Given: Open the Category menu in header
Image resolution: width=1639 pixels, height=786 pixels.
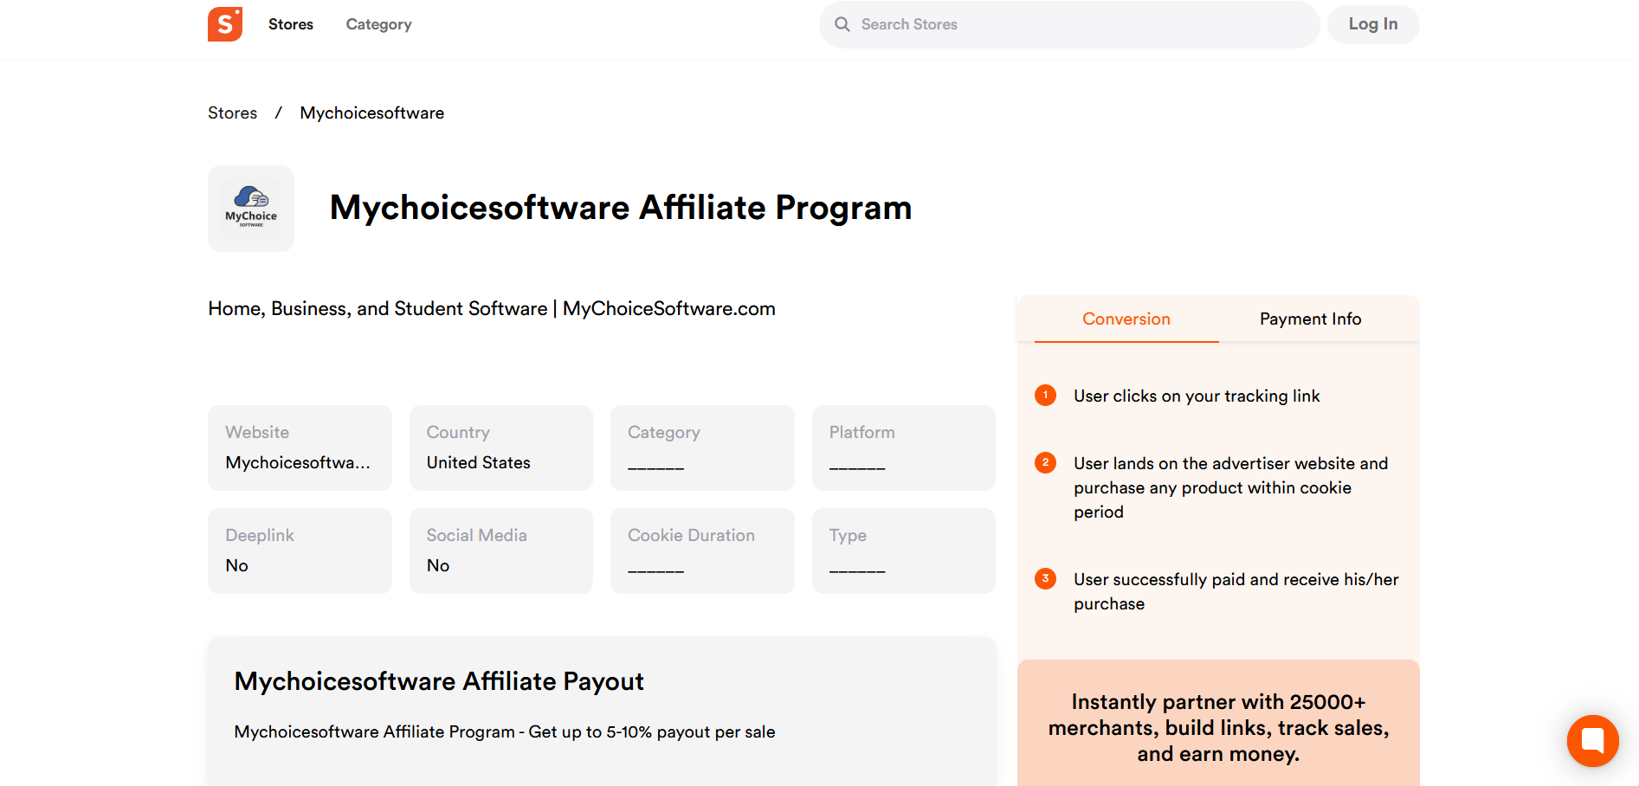Looking at the screenshot, I should point(378,24).
